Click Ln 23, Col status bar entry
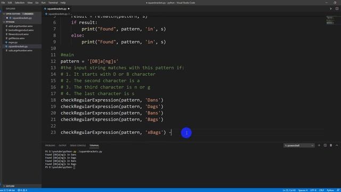This screenshot has width=341, height=192. (289, 190)
